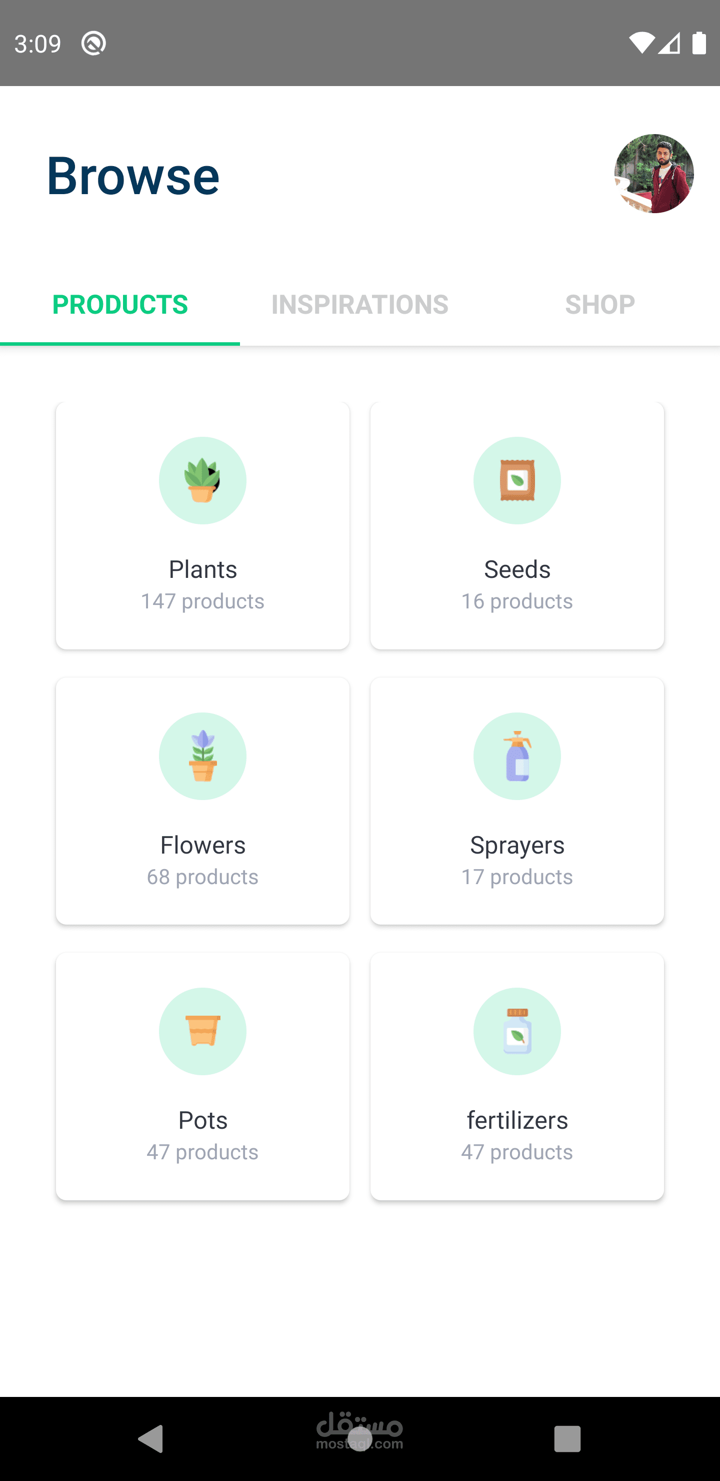Screen dimensions: 720x1481
Task: Tap the Plants potted-plant icon
Action: [202, 481]
